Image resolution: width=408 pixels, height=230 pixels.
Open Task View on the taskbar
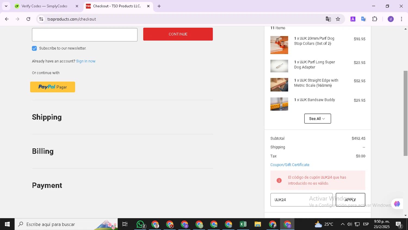(x=125, y=224)
